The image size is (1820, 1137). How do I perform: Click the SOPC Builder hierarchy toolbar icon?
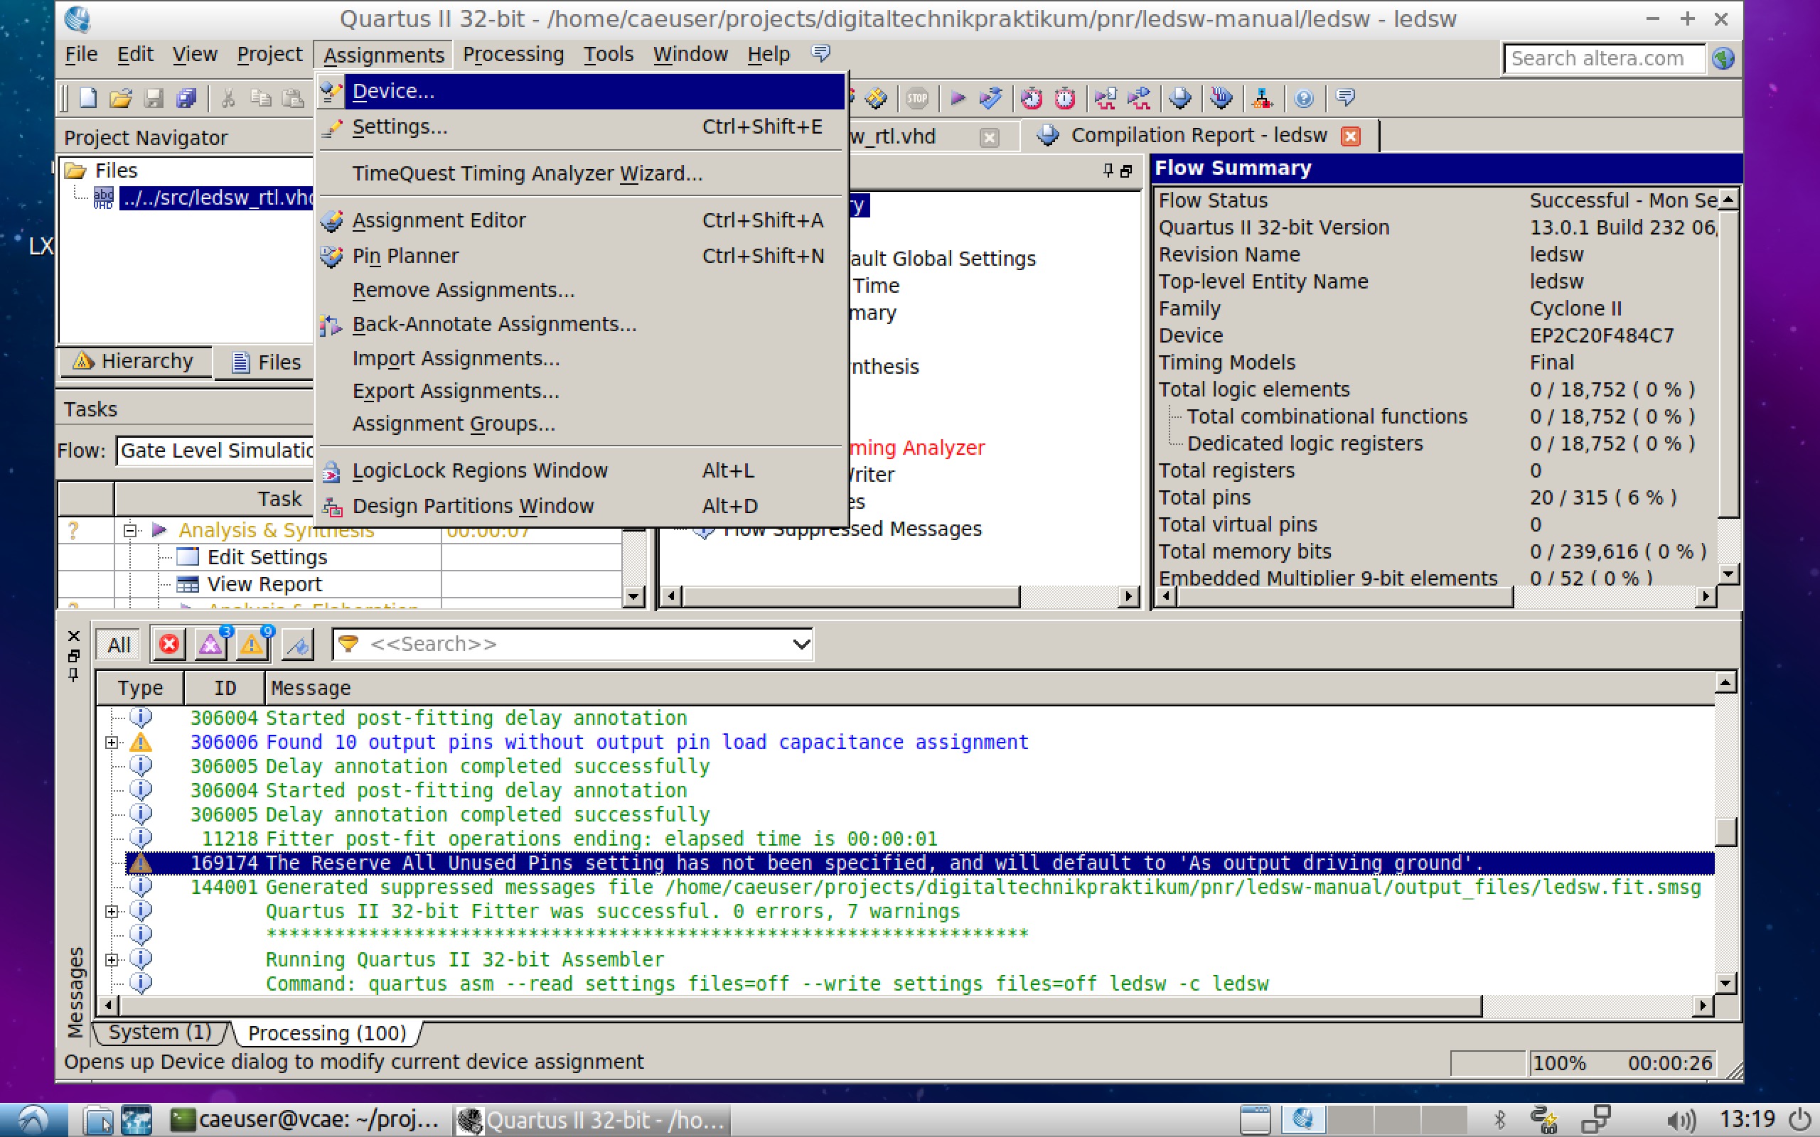click(x=1262, y=98)
